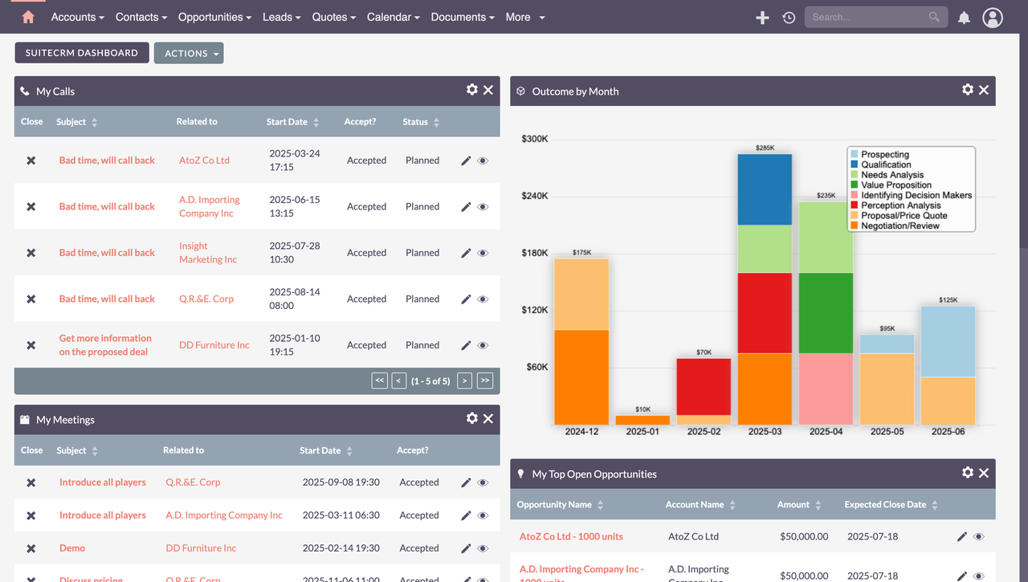The image size is (1028, 582).
Task: Go to the next calls page
Action: 464,381
